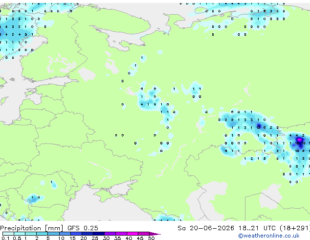This screenshot has width=310, height=240.
Task: Click the 0.5–1 mm legend color swatch
Action: [x=20, y=234]
